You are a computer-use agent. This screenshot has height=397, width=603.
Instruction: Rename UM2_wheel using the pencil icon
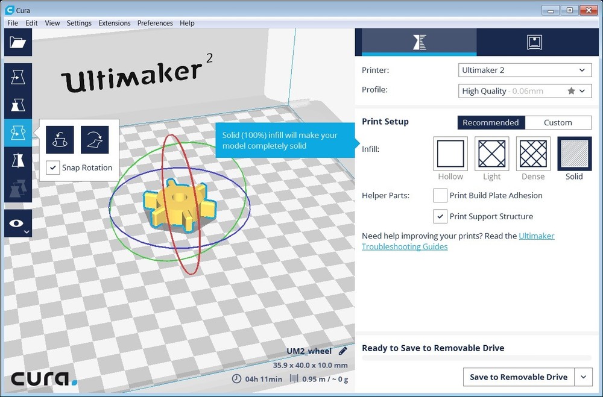tap(343, 351)
